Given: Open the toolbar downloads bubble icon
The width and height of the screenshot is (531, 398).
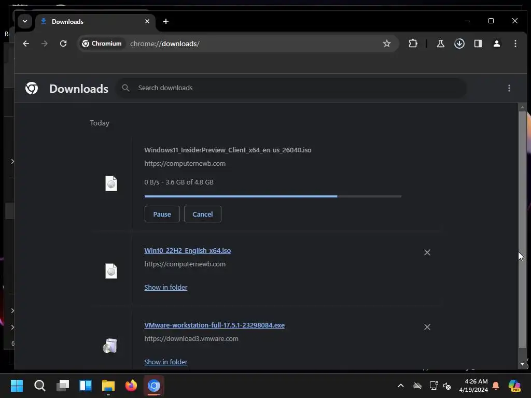Looking at the screenshot, I should coord(459,44).
